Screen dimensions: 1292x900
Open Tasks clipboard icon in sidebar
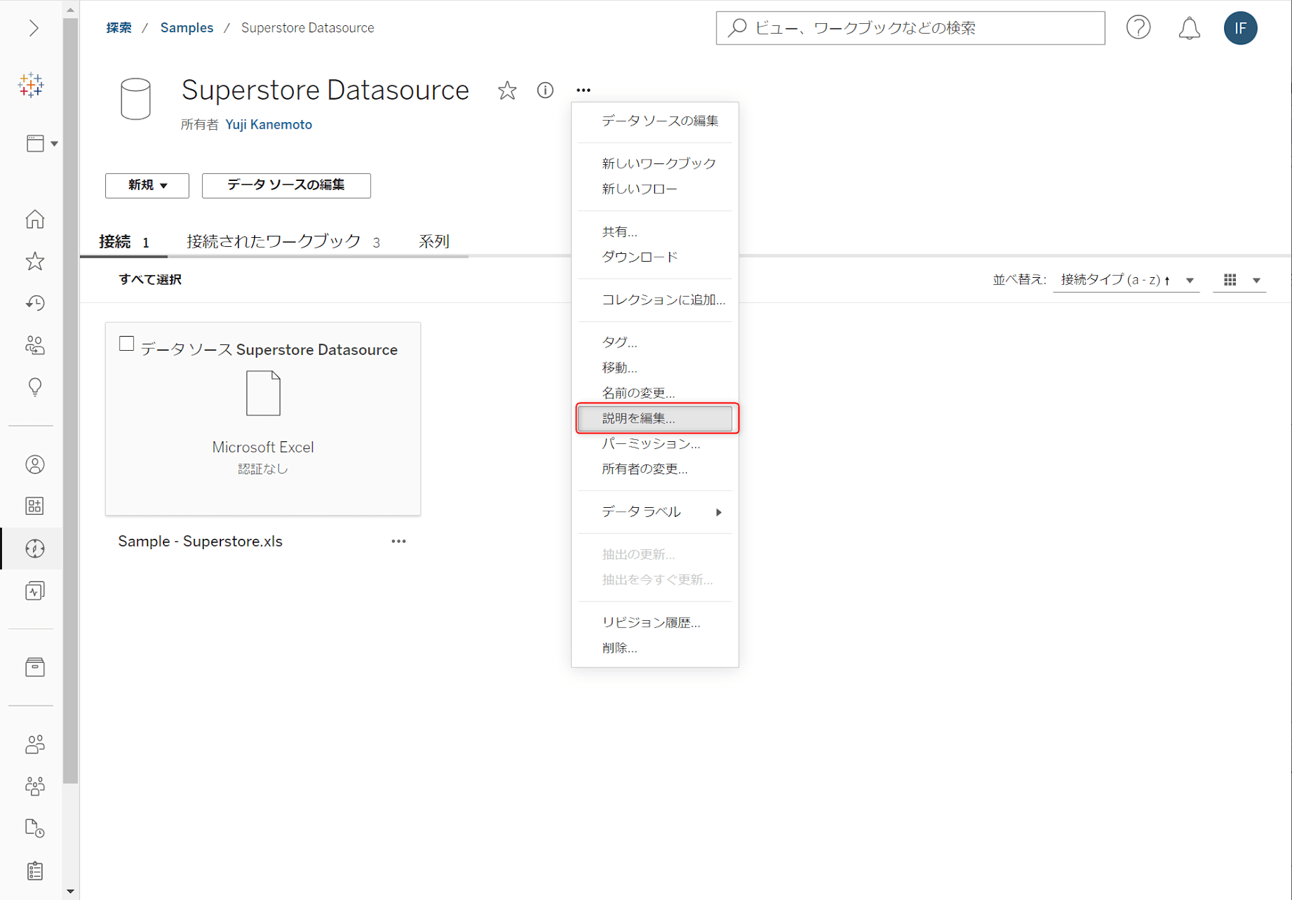coord(35,870)
